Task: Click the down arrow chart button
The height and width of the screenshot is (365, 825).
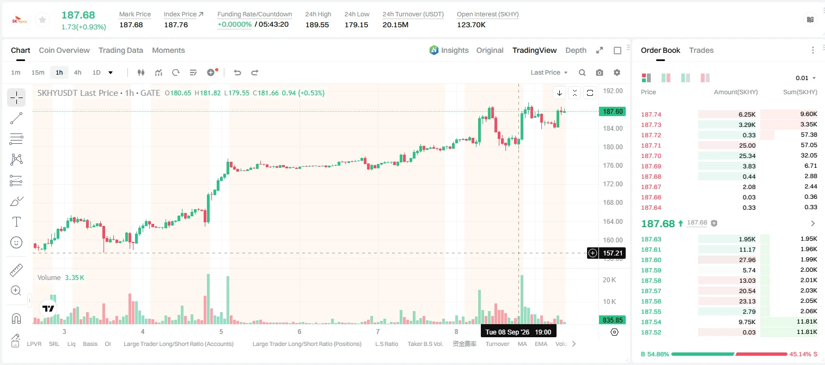Action: click(559, 93)
